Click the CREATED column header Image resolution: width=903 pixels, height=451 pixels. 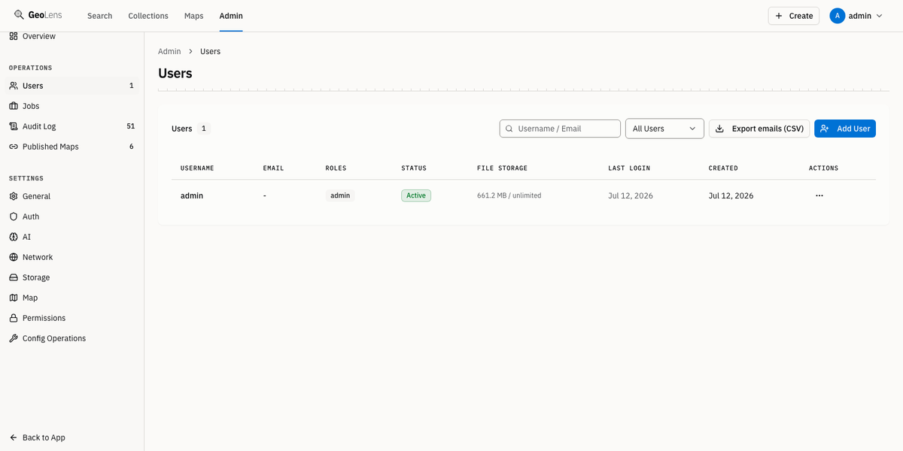(x=723, y=168)
